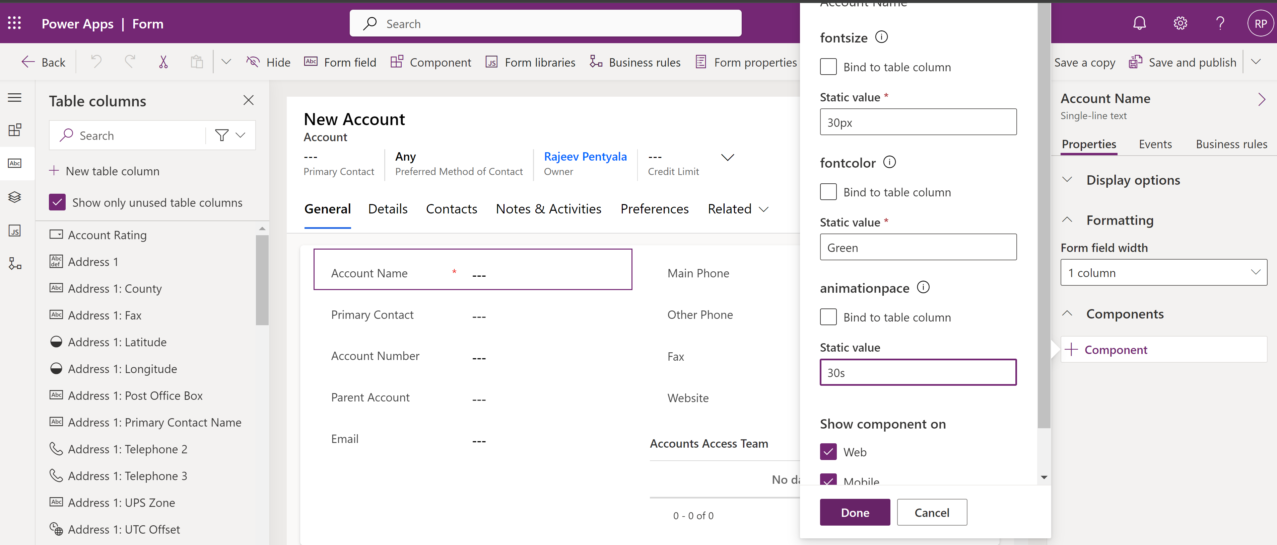
Task: Expand Display options section
Action: click(x=1133, y=180)
